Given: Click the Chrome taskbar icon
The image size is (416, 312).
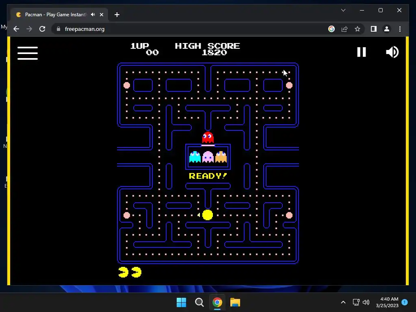Looking at the screenshot, I should coord(217,302).
